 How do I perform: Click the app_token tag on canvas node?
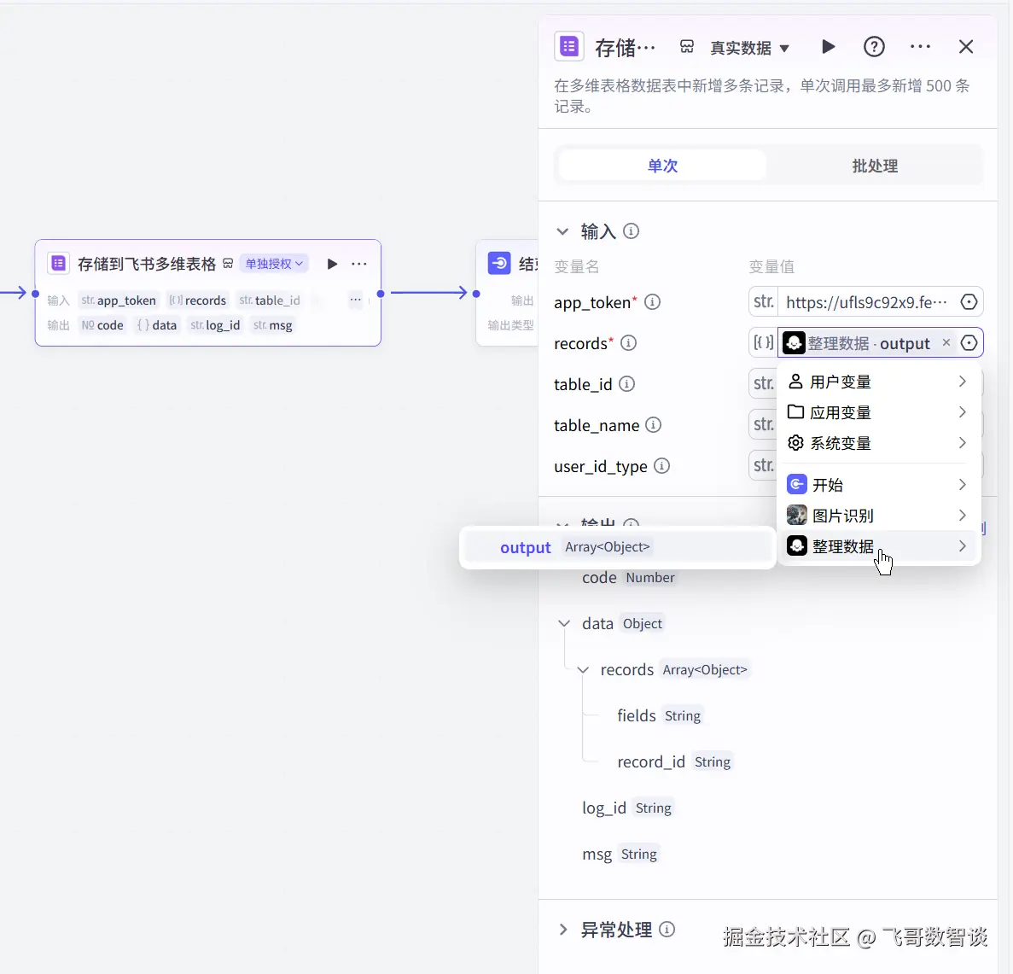(x=119, y=300)
